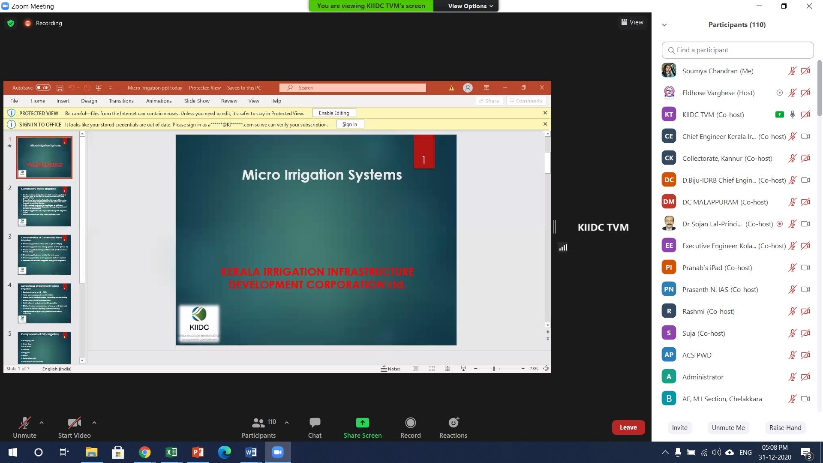Collapse the Participants panel chevron
823x463 pixels.
pos(664,25)
